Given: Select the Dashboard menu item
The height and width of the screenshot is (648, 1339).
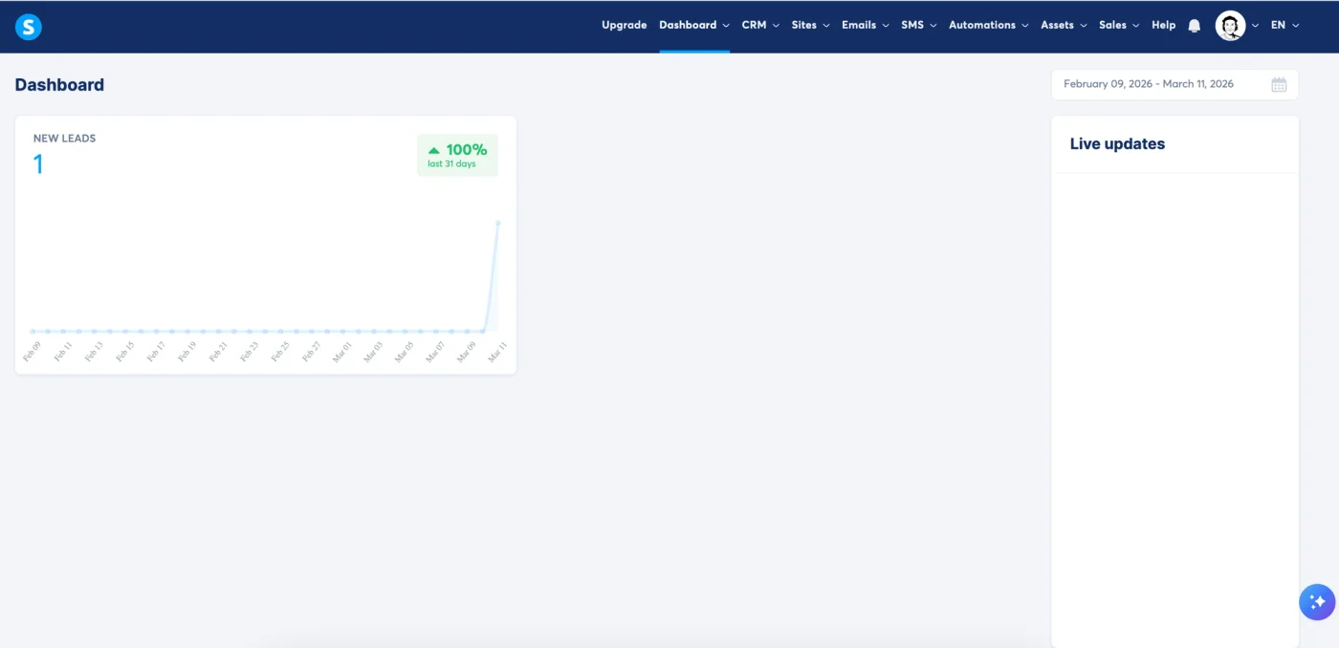Looking at the screenshot, I should point(693,25).
